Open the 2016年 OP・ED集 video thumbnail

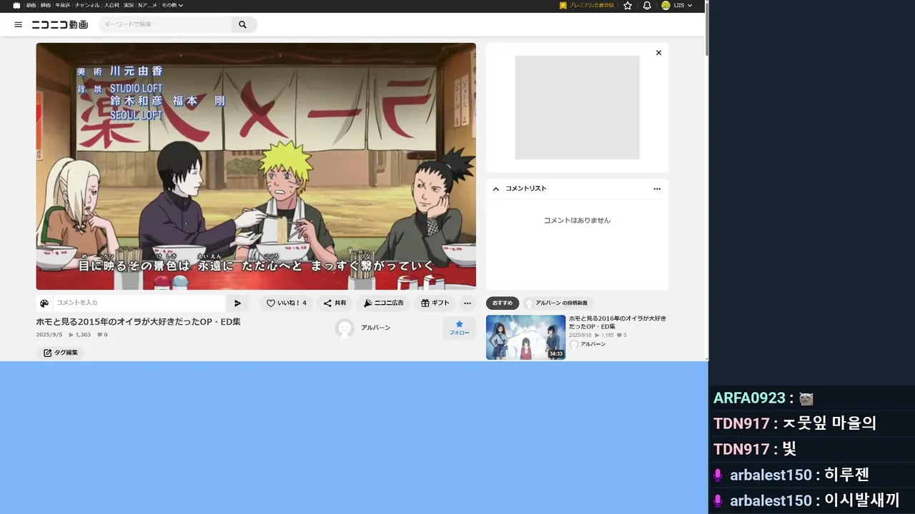[525, 338]
